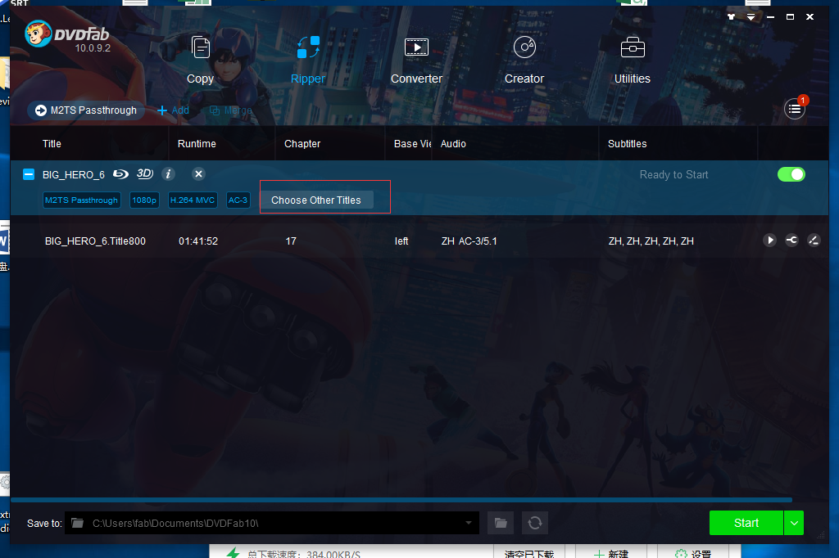Click the green Start button
Image resolution: width=839 pixels, height=558 pixels.
click(x=746, y=523)
